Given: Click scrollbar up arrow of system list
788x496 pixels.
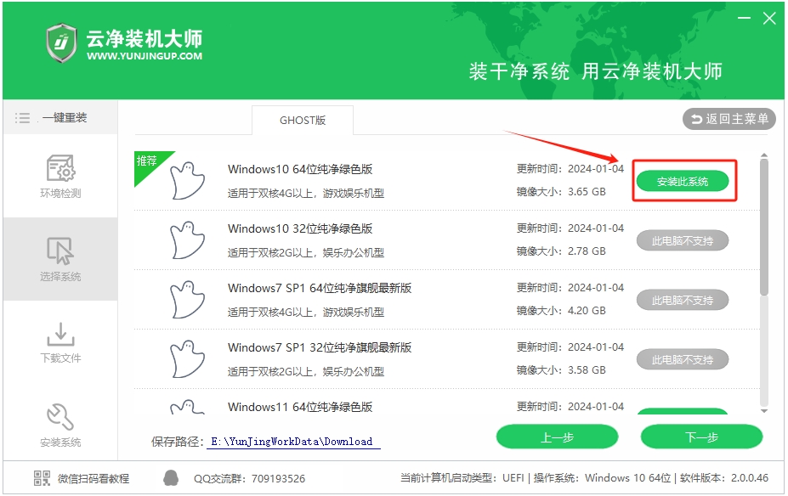Looking at the screenshot, I should pyautogui.click(x=764, y=155).
